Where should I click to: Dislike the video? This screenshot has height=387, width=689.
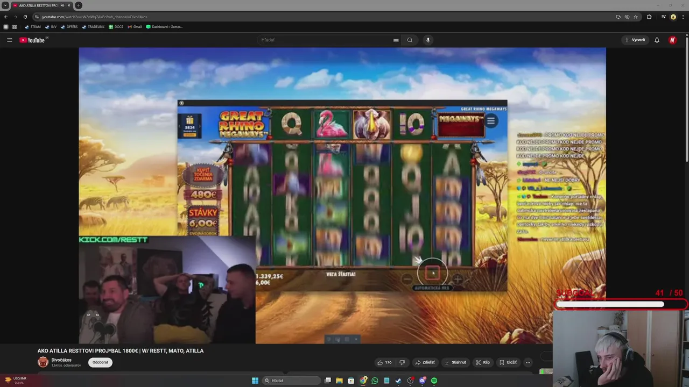coord(402,362)
